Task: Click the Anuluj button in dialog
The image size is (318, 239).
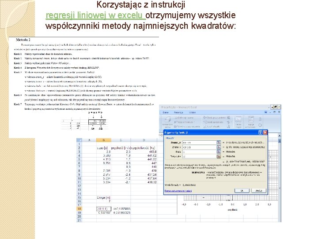Action: (258, 191)
